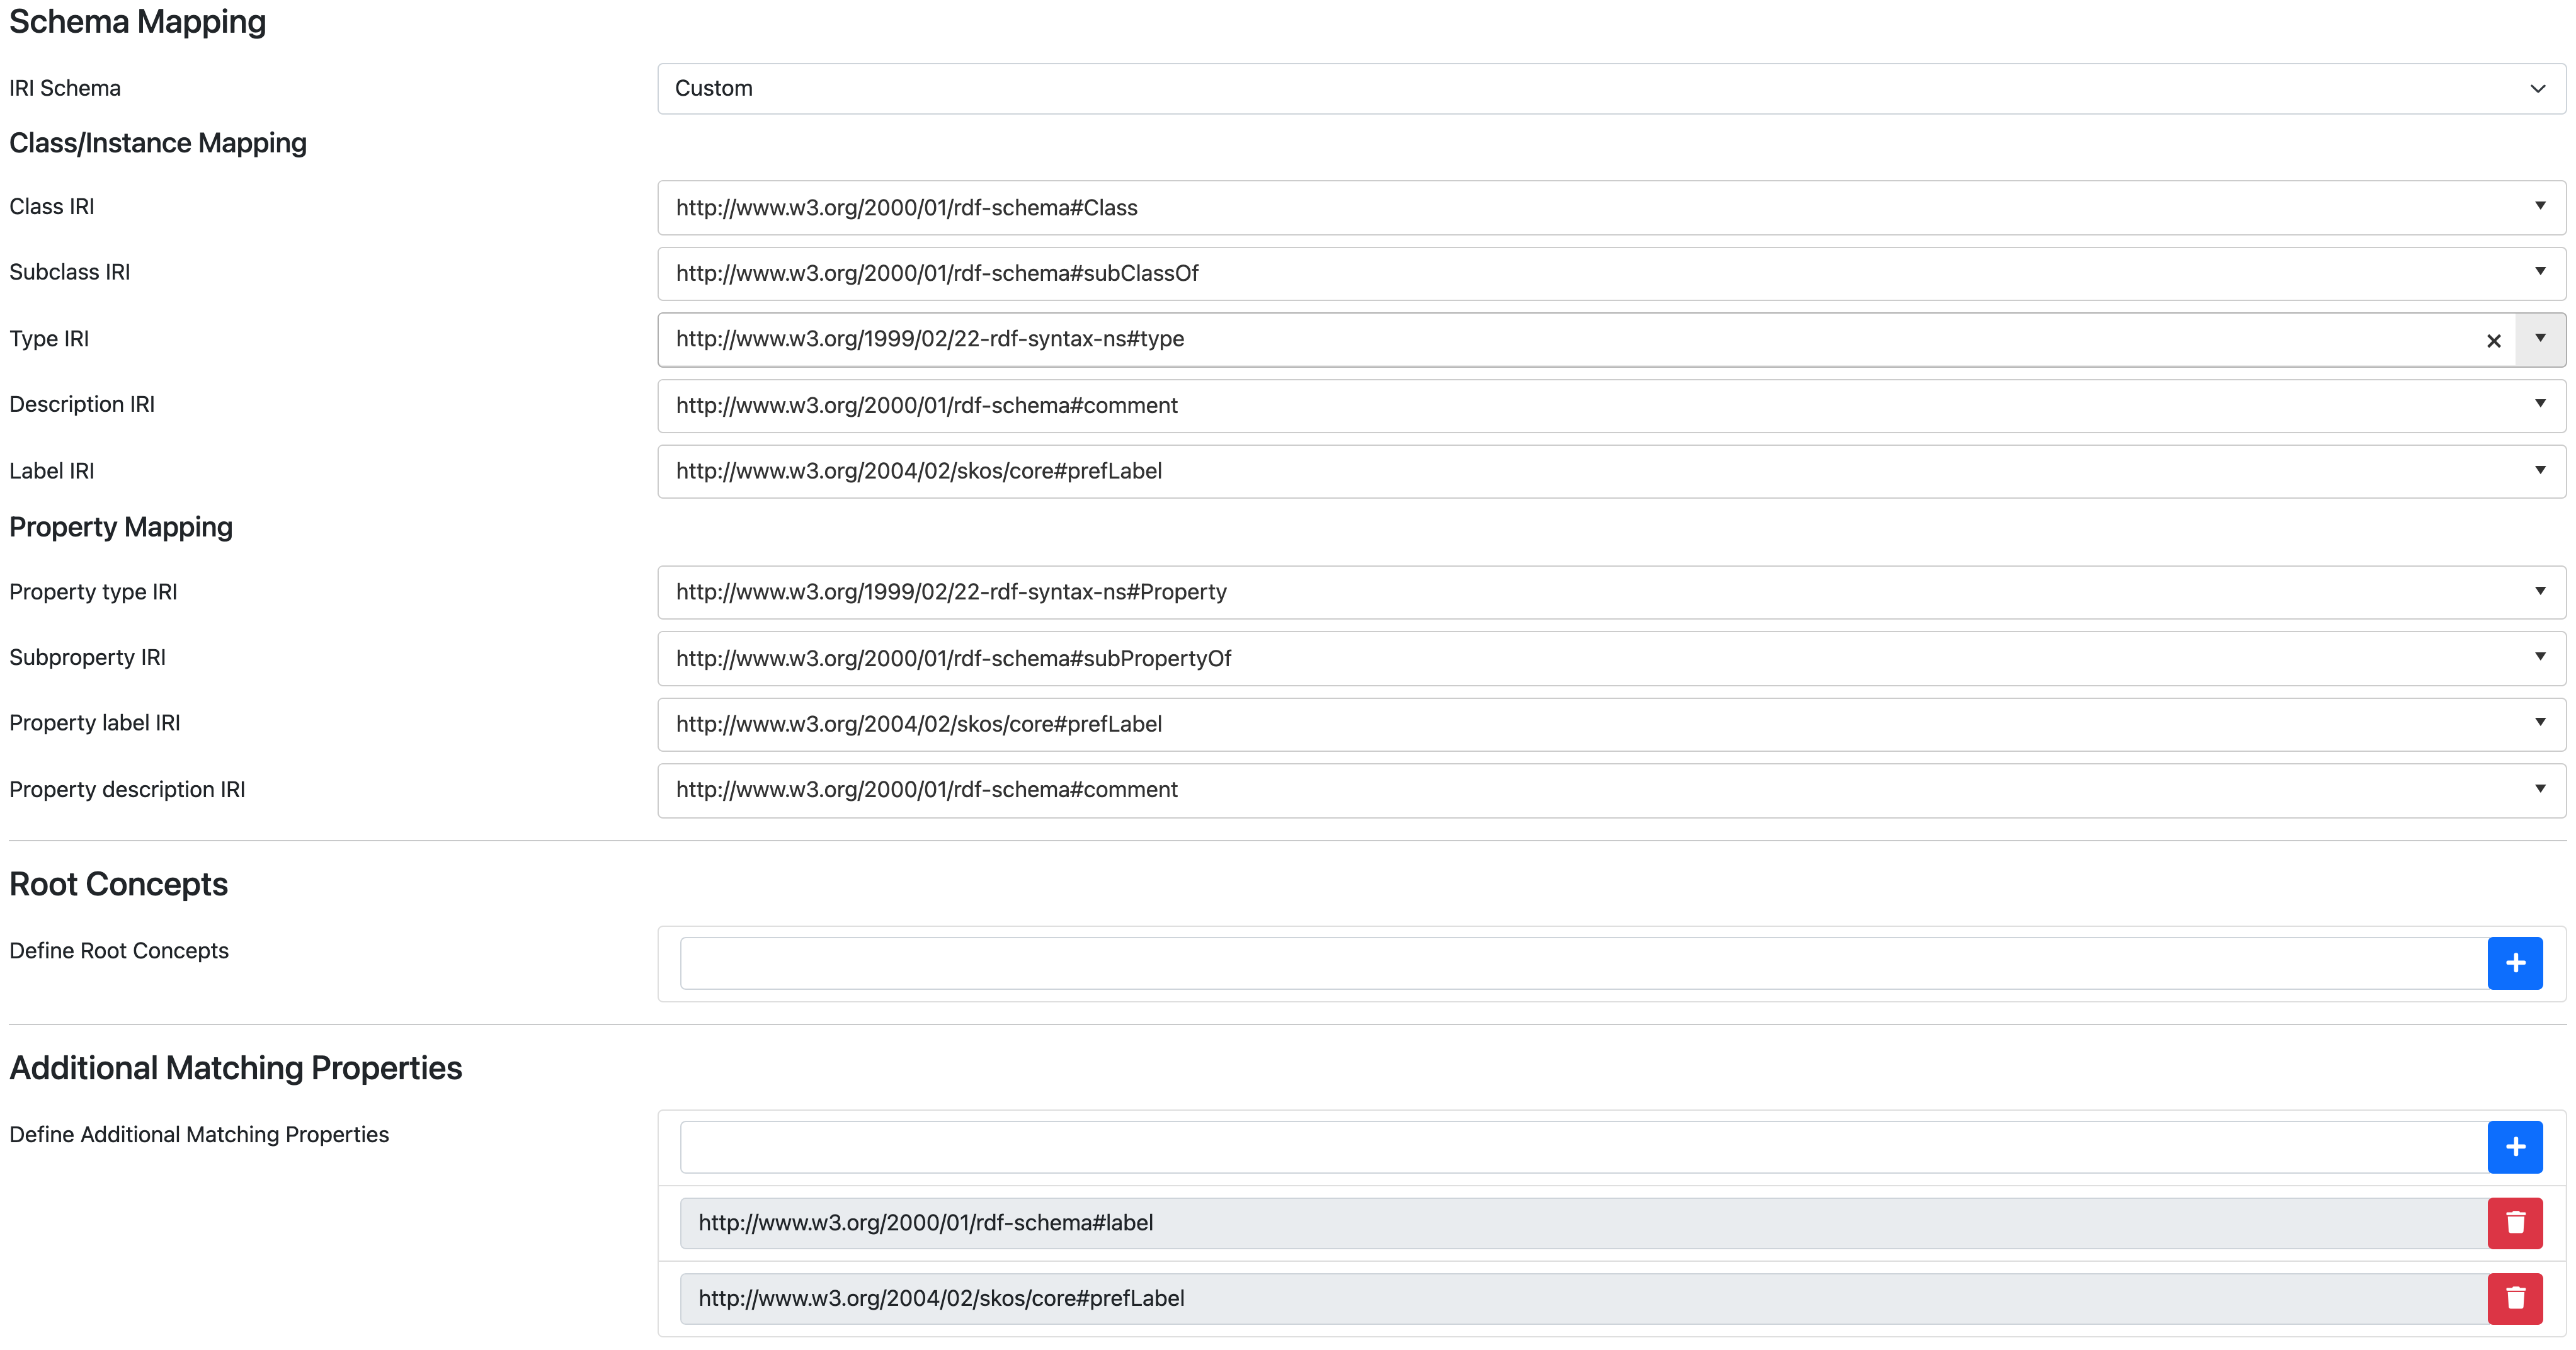The width and height of the screenshot is (2576, 1350).
Task: Add a new additional matching property
Action: pos(2515,1146)
